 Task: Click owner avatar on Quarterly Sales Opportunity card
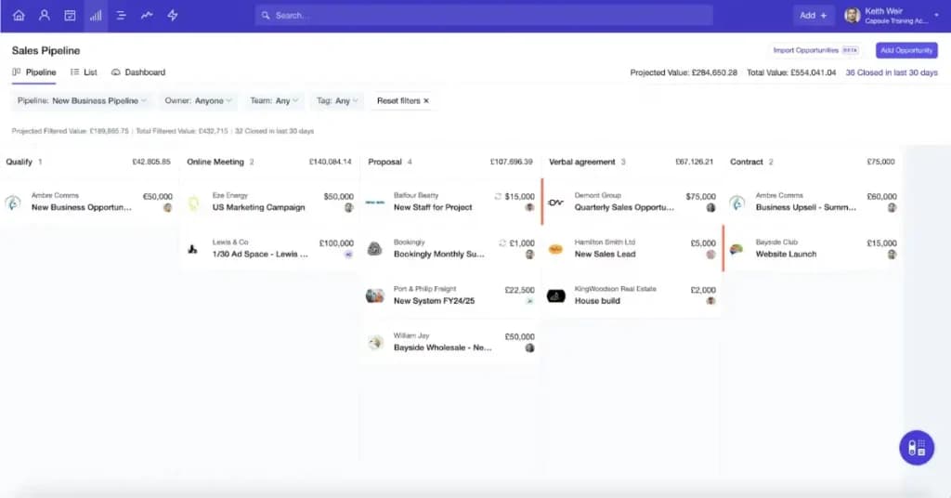click(x=710, y=207)
